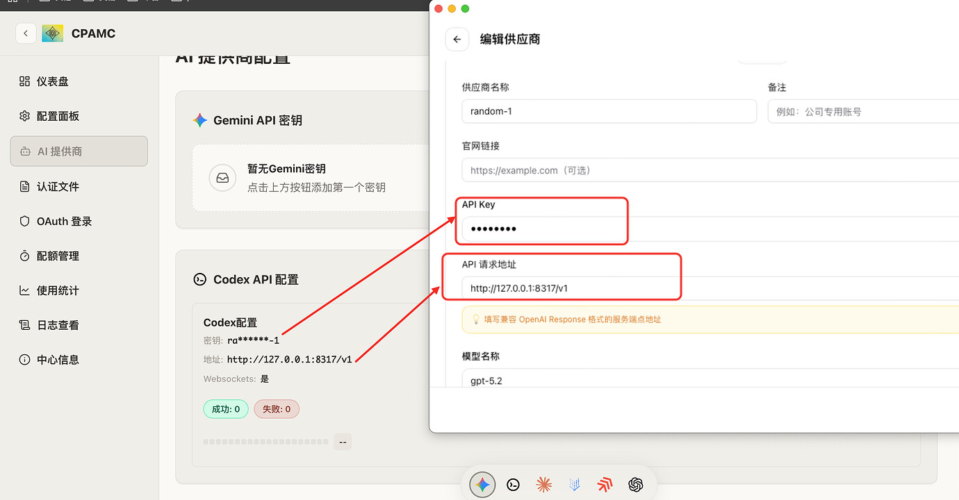Click the 成功: 0 badge
The height and width of the screenshot is (500, 959).
[226, 409]
